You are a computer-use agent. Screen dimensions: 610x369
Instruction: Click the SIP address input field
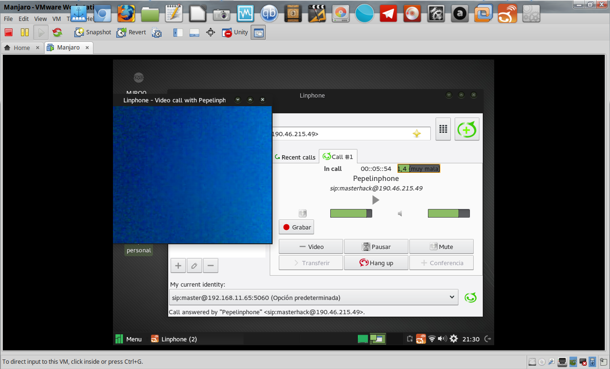(351, 134)
